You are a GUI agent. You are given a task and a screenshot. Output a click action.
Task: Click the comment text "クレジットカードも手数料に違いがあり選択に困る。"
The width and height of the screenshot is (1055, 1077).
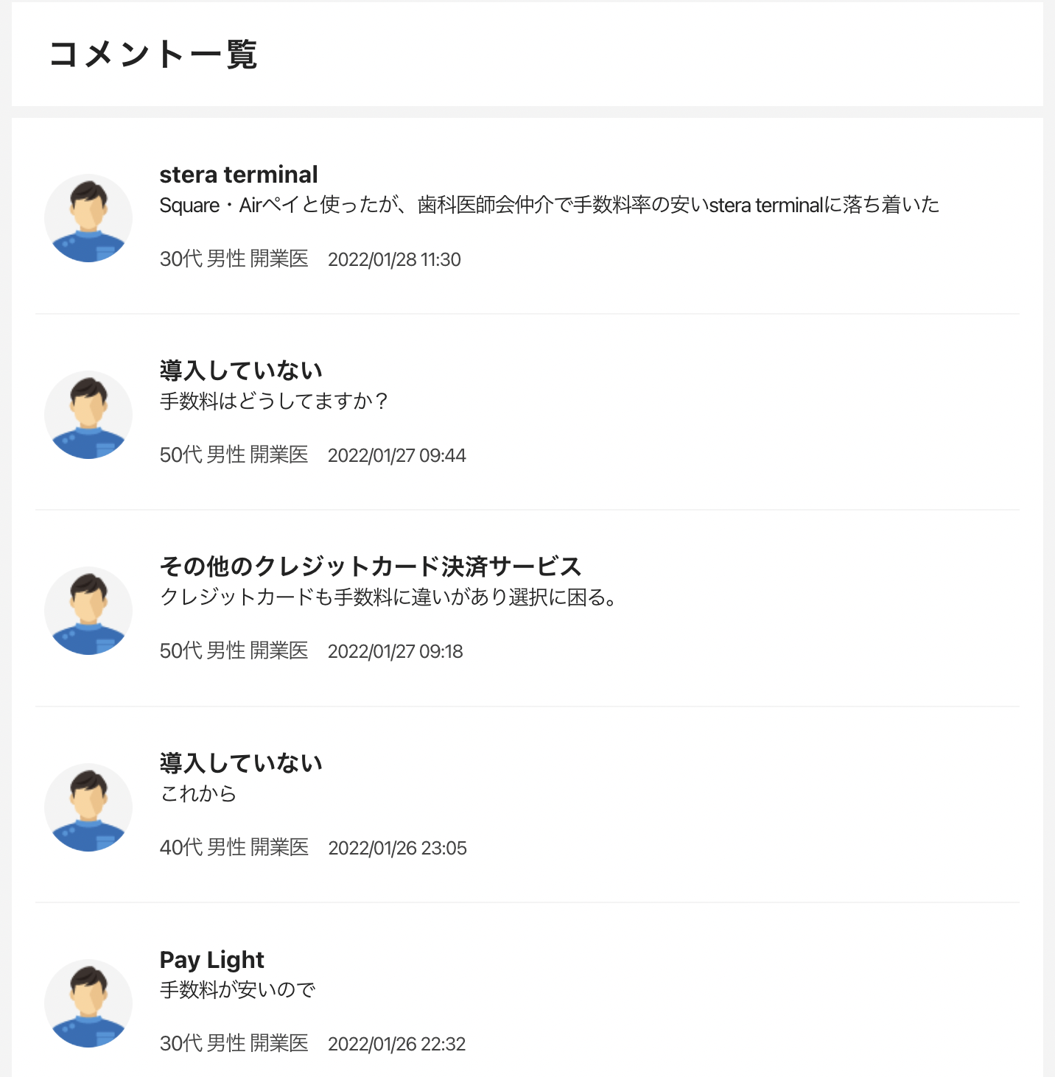coord(389,597)
